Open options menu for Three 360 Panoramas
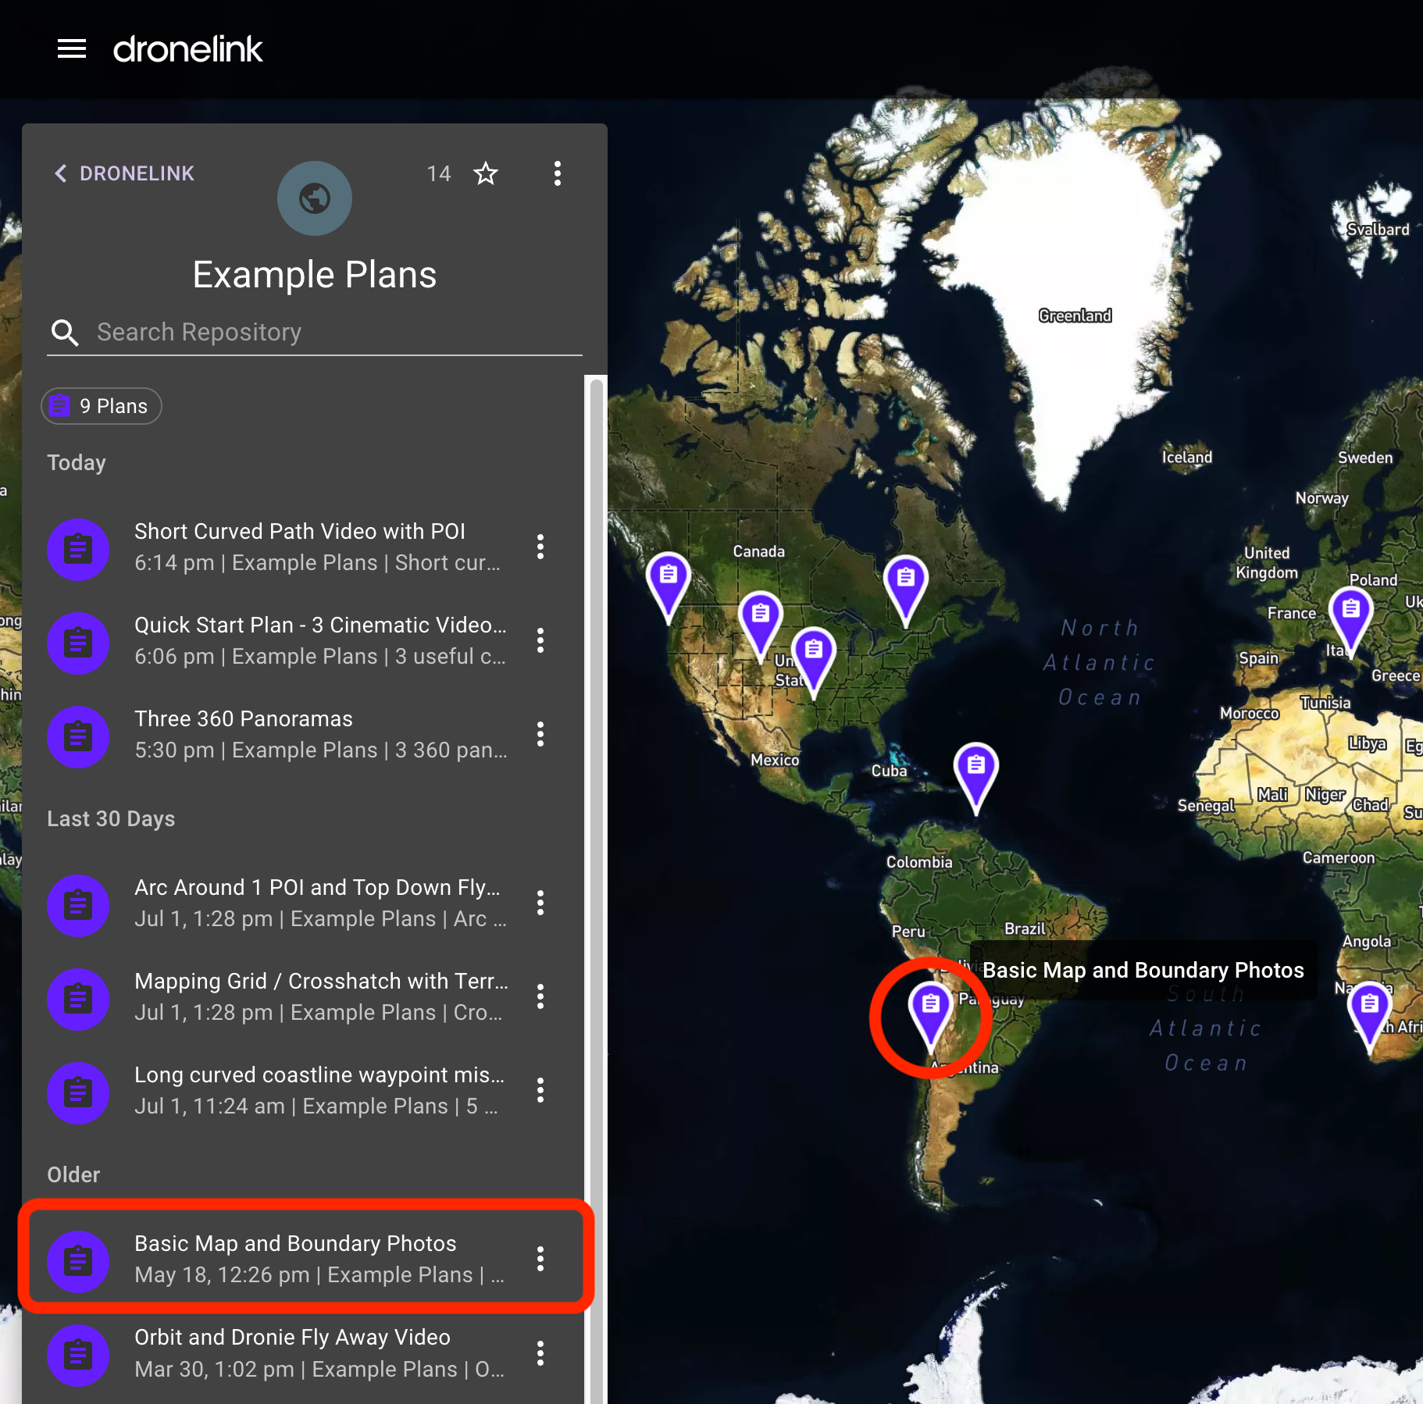Viewport: 1423px width, 1404px height. [x=540, y=734]
